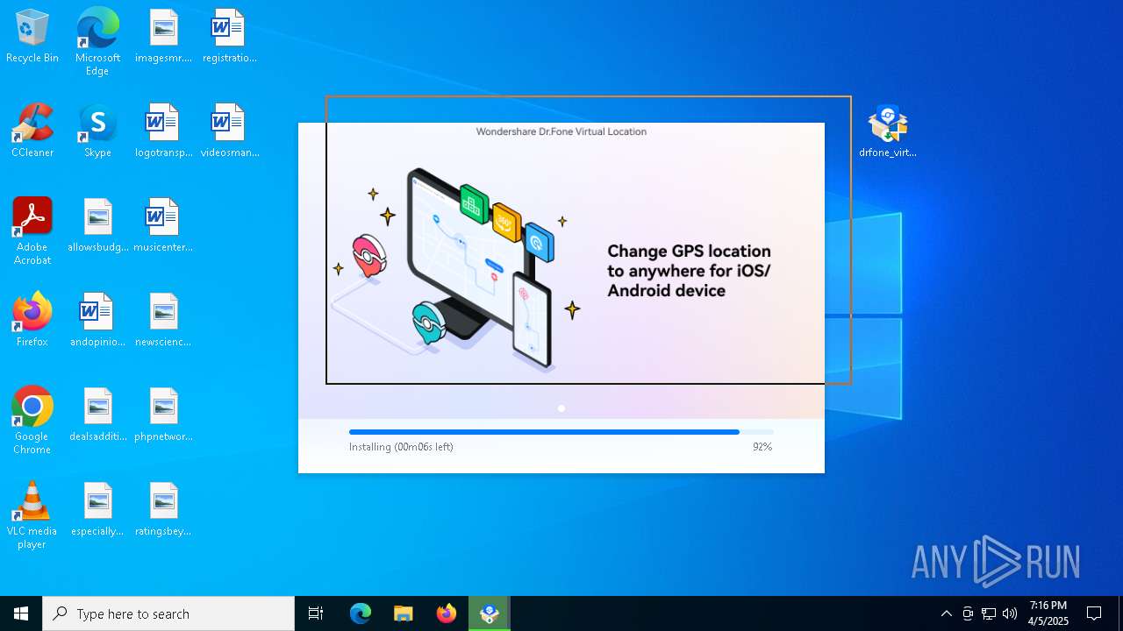Screen dimensions: 1123x631
Task: Select the newscienc image file
Action: [163, 321]
